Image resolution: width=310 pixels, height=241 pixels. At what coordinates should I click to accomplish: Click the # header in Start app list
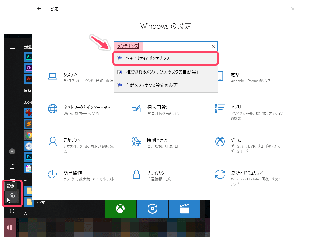25,180
